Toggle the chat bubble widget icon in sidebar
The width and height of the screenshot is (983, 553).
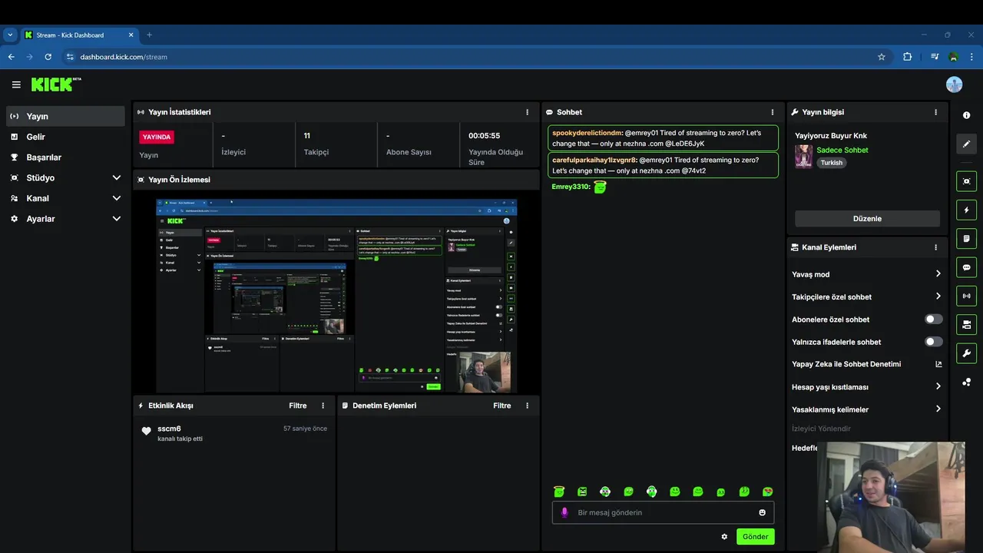tap(966, 267)
